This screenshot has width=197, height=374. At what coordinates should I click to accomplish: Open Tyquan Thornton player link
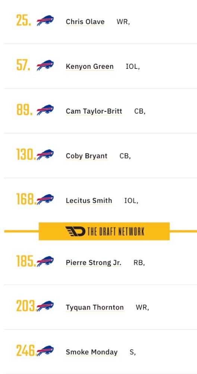(x=95, y=307)
